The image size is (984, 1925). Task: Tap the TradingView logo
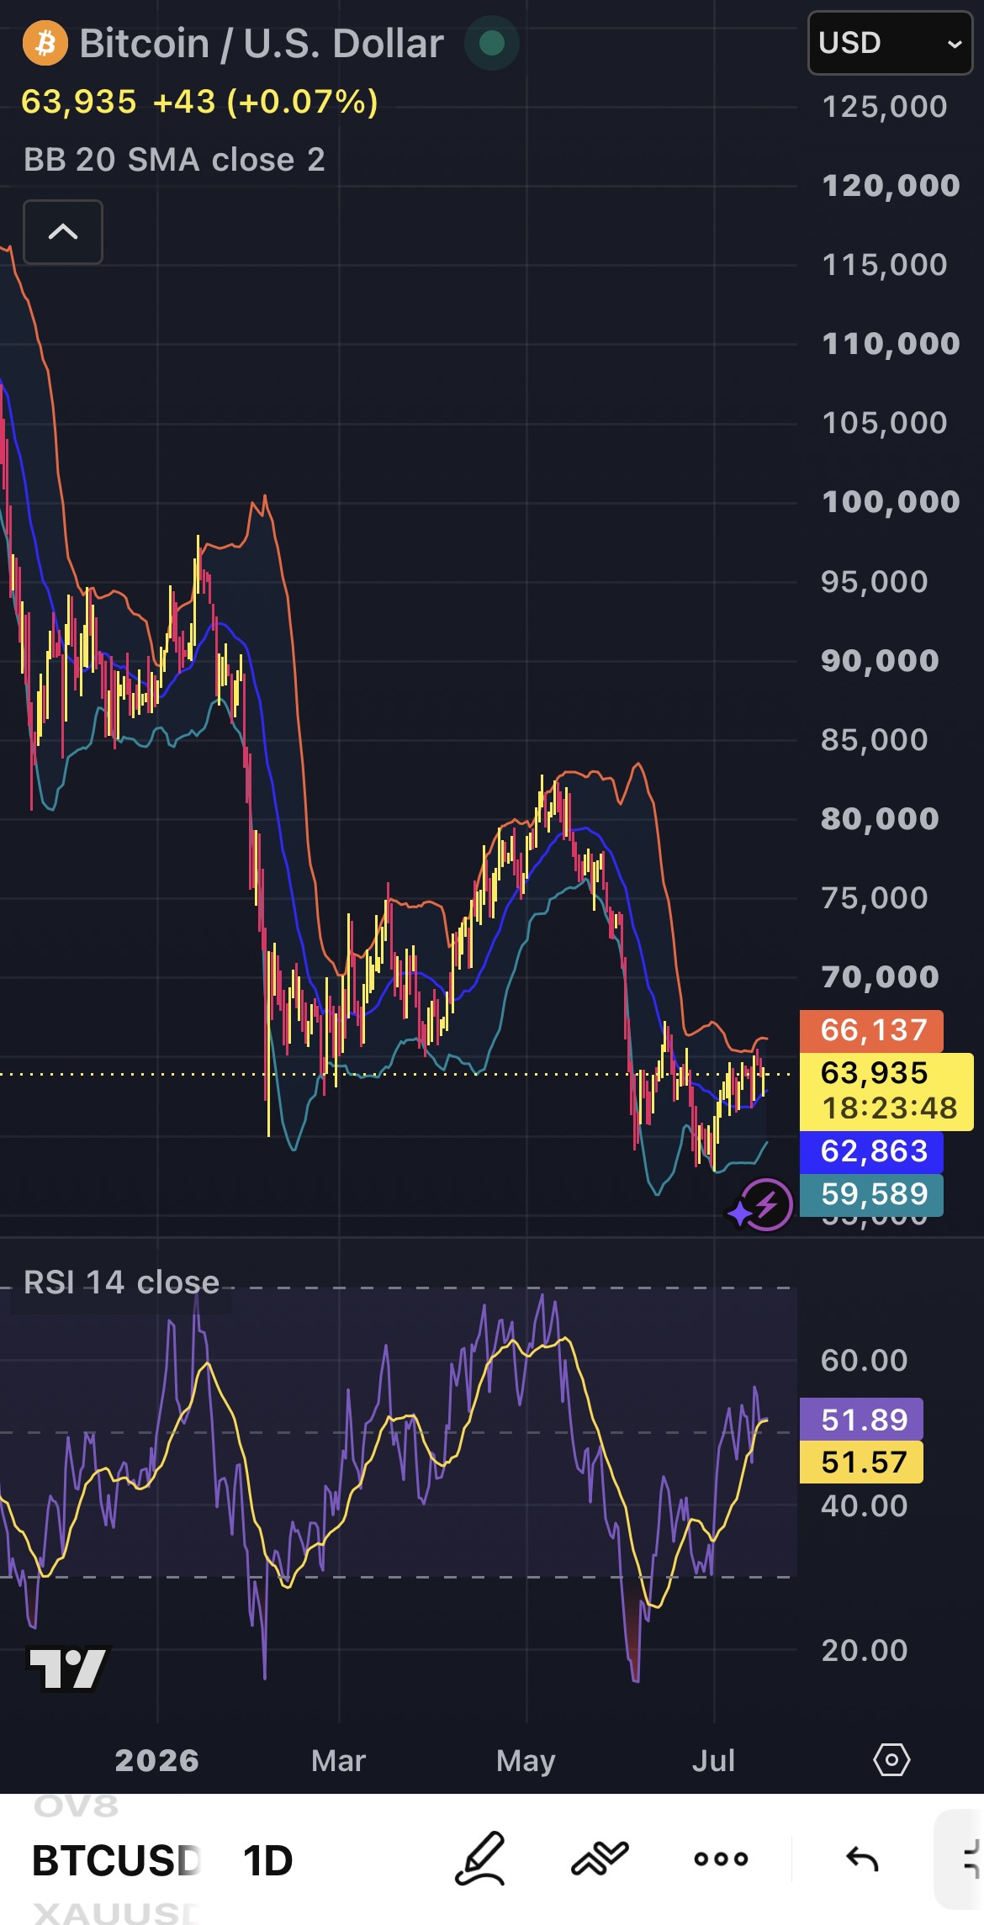[68, 1669]
